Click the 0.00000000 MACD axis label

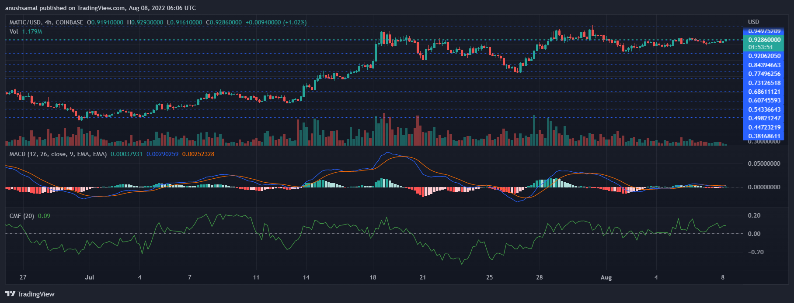764,187
